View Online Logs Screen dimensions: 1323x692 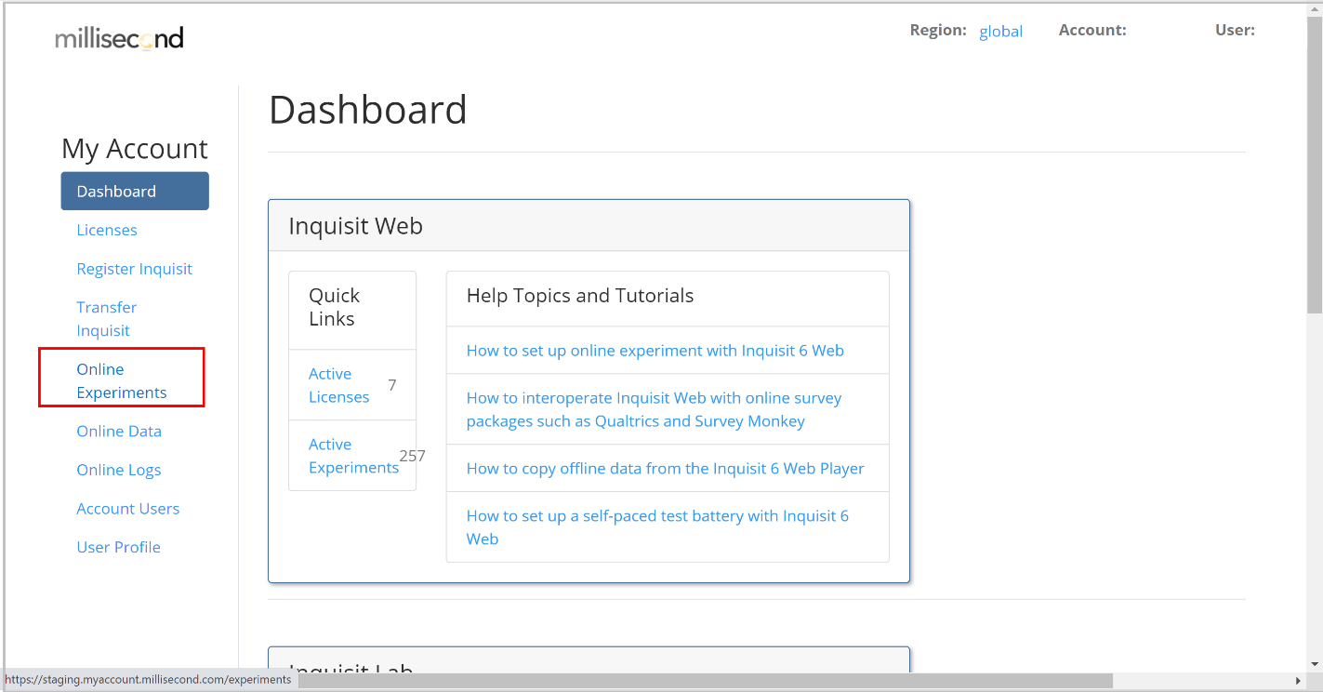pos(119,470)
